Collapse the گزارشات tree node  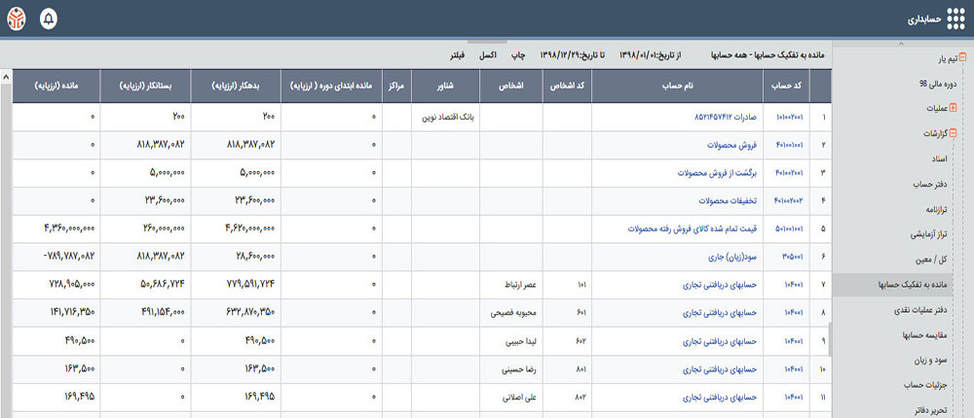pyautogui.click(x=962, y=133)
